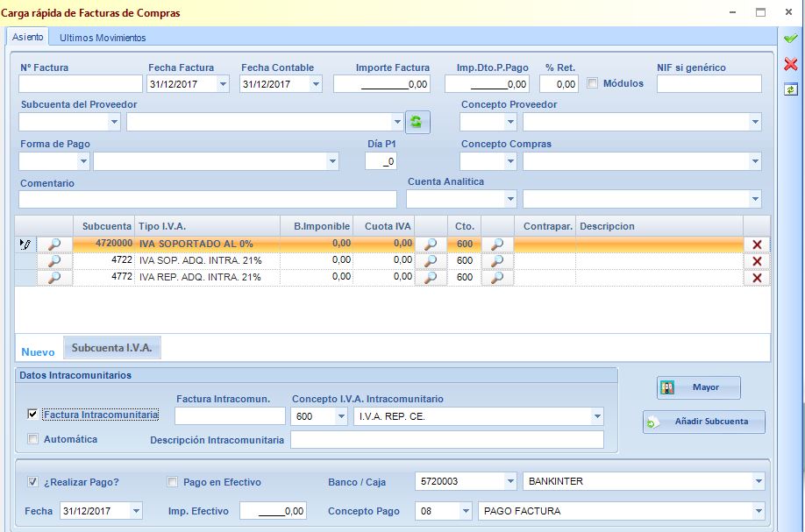This screenshot has width=805, height=532.
Task: Click magnifier after Cuota IVA in IVA REP. ADQ. INTRA. row
Action: [x=431, y=278]
